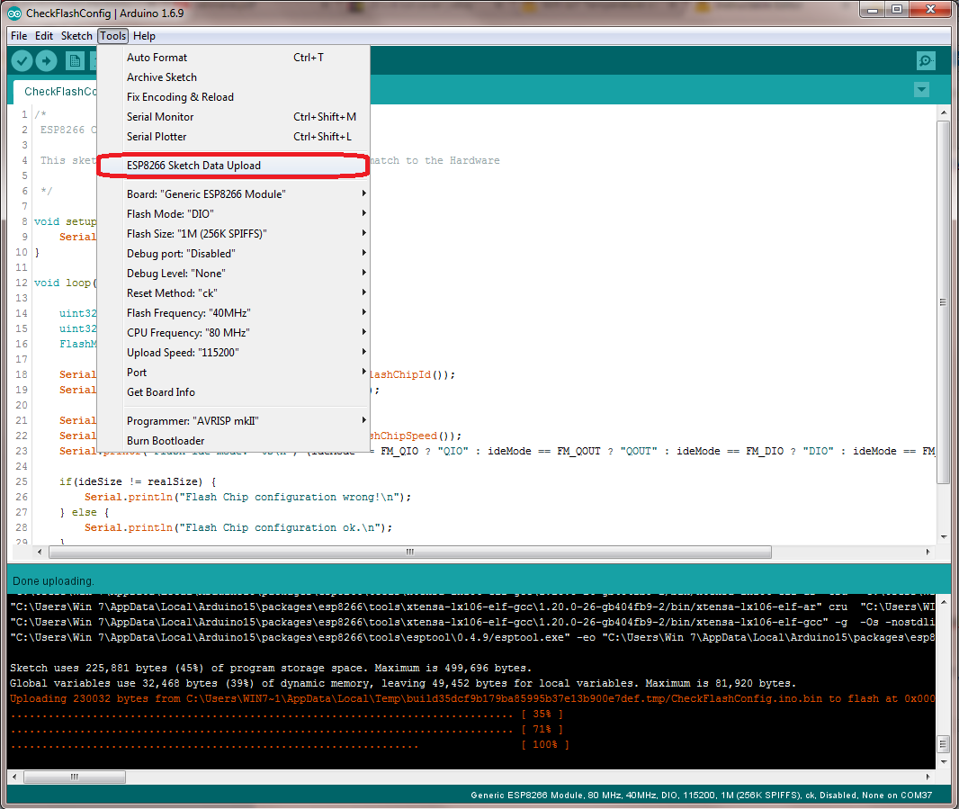Click the editor horizontal scrollbar thumb
Image resolution: width=959 pixels, height=809 pixels.
409,552
